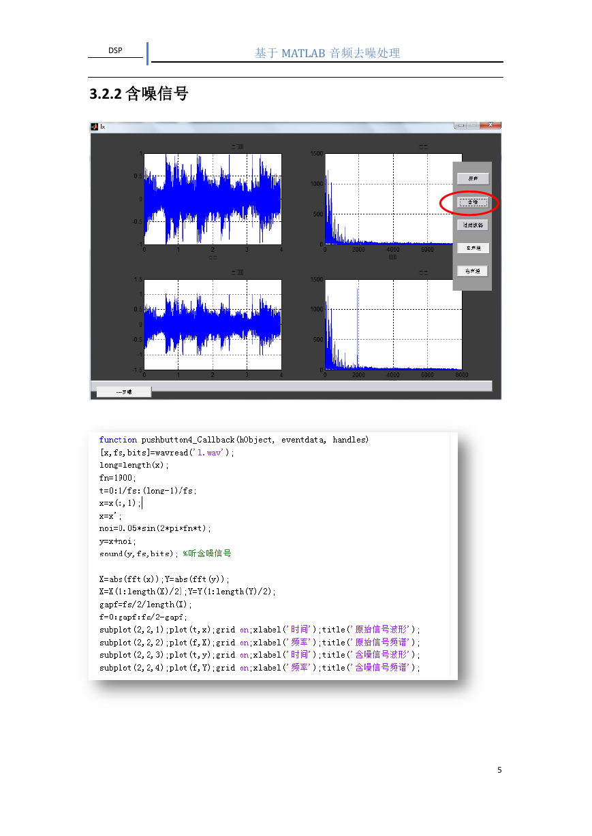Click the 原声 button
Image resolution: width=592 pixels, height=836 pixels.
(x=473, y=178)
